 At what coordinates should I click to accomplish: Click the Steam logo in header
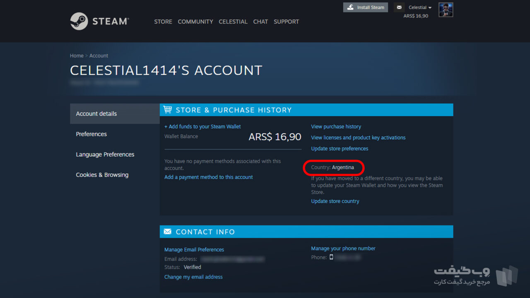pyautogui.click(x=100, y=21)
